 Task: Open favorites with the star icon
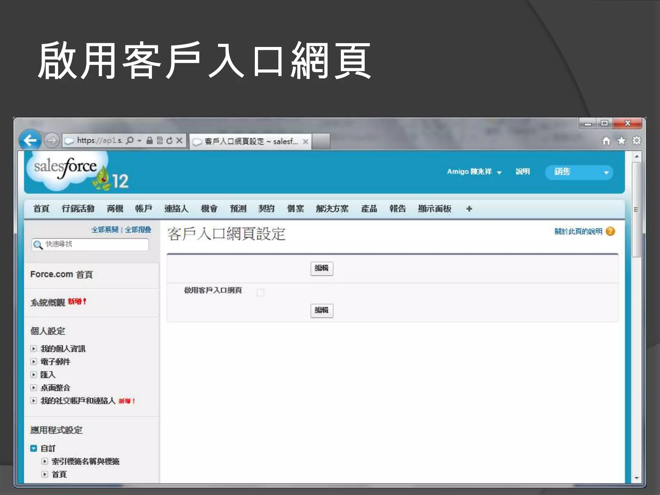click(621, 141)
